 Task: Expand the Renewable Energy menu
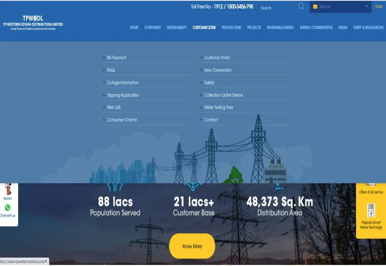tap(280, 28)
